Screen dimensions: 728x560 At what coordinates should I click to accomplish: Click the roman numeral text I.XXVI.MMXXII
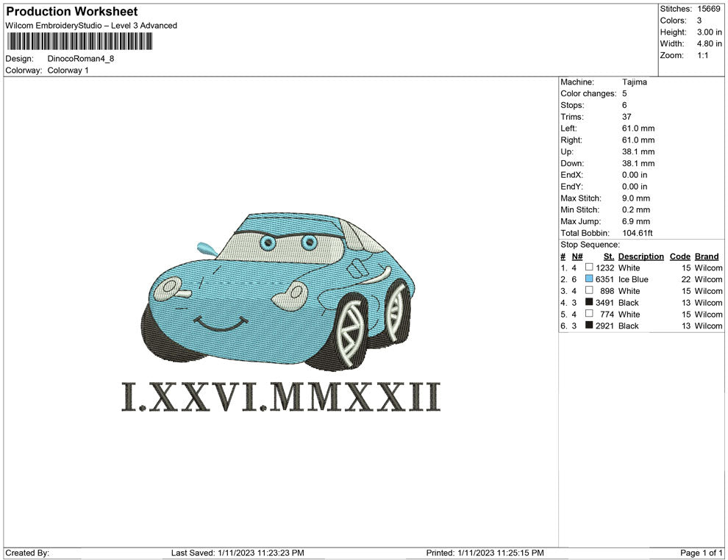tap(281, 397)
